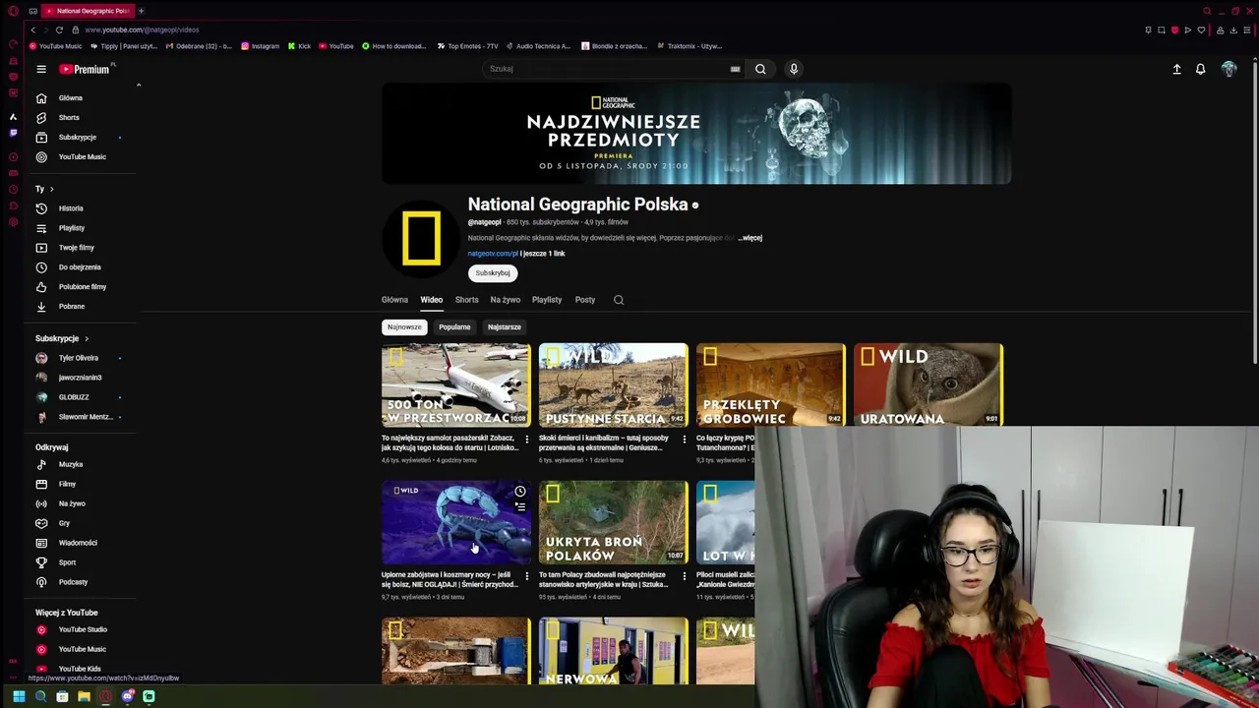Open jaworznianin3 subscription channel

pos(79,378)
